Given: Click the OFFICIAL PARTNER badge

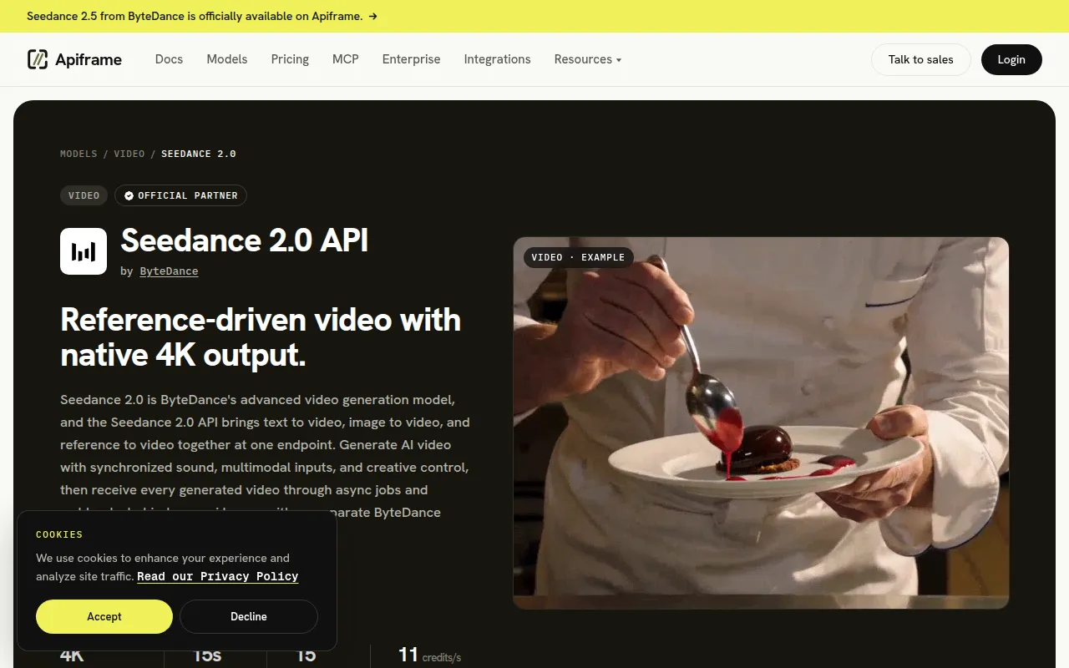Looking at the screenshot, I should [x=180, y=195].
